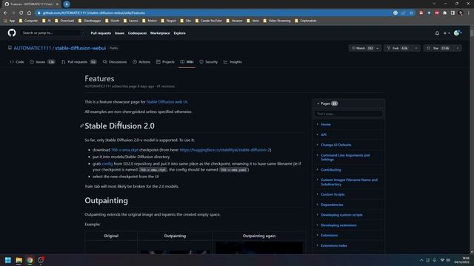Open Explore in top navigation

pos(179,33)
